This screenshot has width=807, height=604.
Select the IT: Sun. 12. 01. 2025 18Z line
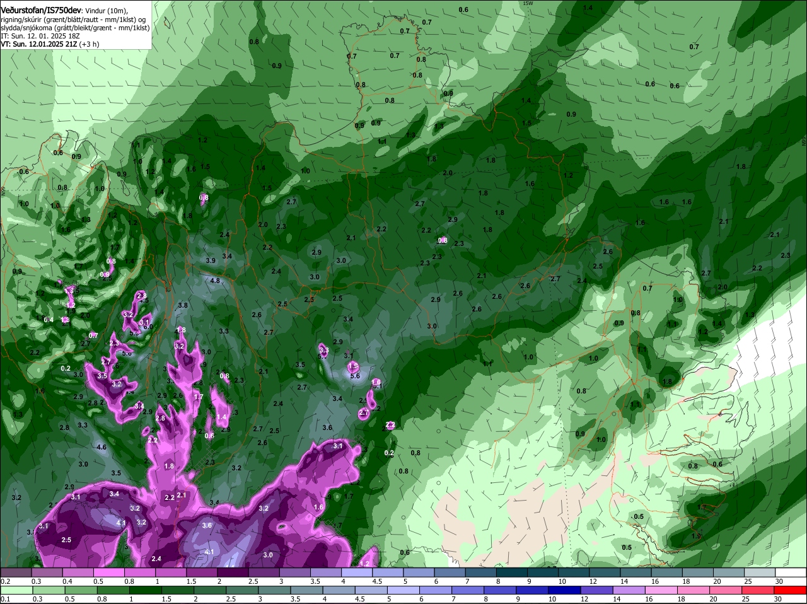coord(40,36)
